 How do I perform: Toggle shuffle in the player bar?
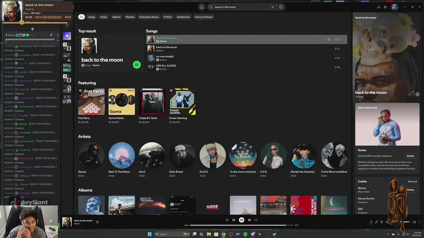[x=227, y=220]
